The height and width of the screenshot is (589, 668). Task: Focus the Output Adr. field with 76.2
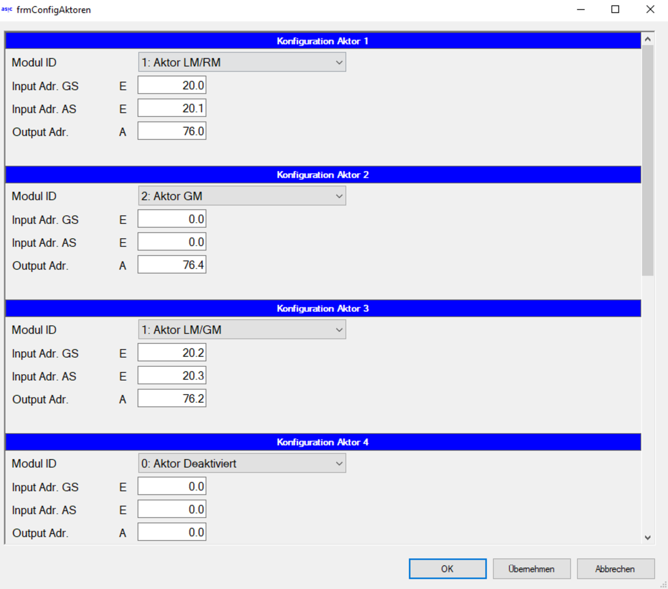(x=172, y=399)
